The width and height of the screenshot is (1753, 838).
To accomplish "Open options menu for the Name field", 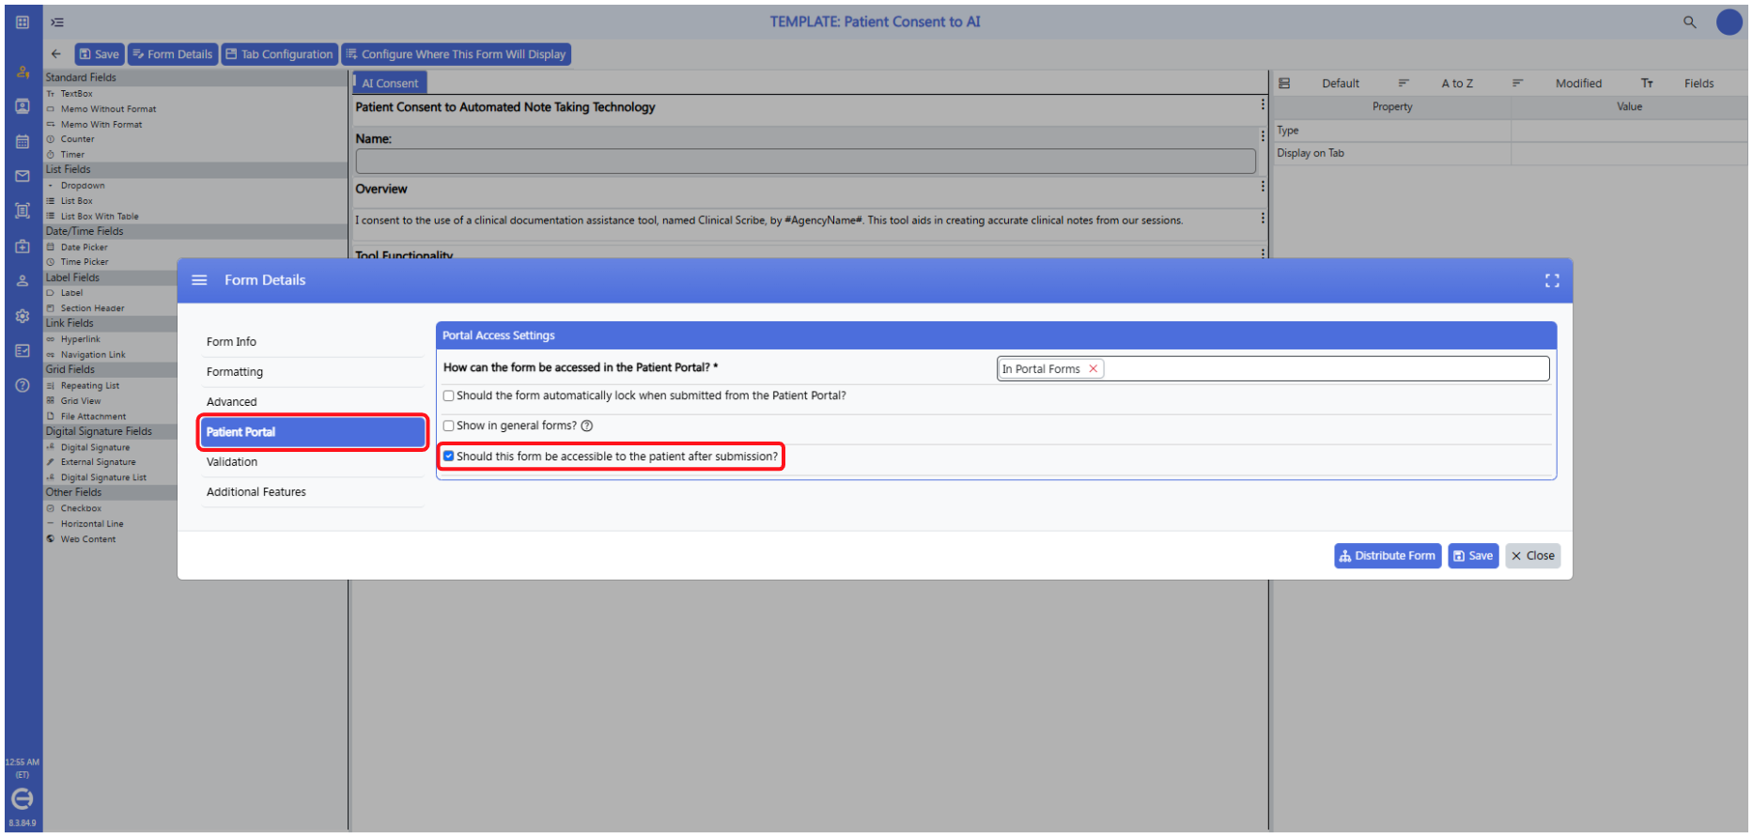I will (x=1263, y=137).
